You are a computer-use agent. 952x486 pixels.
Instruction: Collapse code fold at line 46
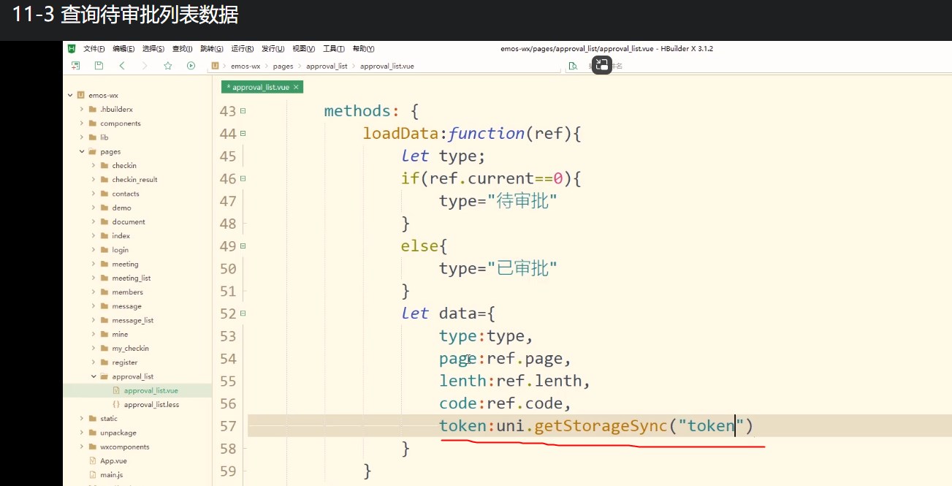coord(243,178)
